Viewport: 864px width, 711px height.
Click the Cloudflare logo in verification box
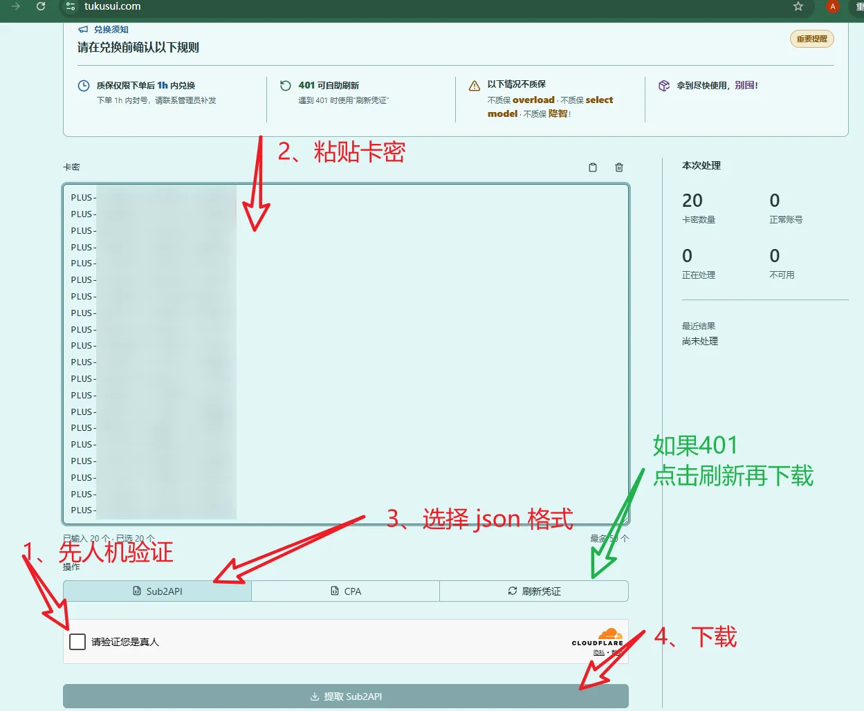point(598,637)
